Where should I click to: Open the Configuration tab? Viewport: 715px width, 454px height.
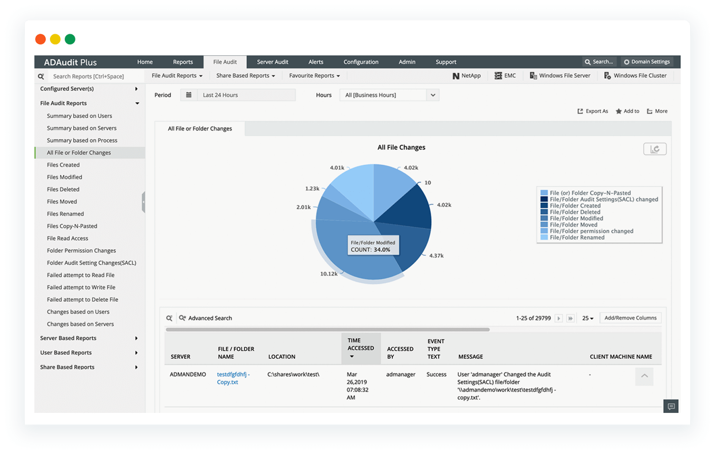click(361, 62)
